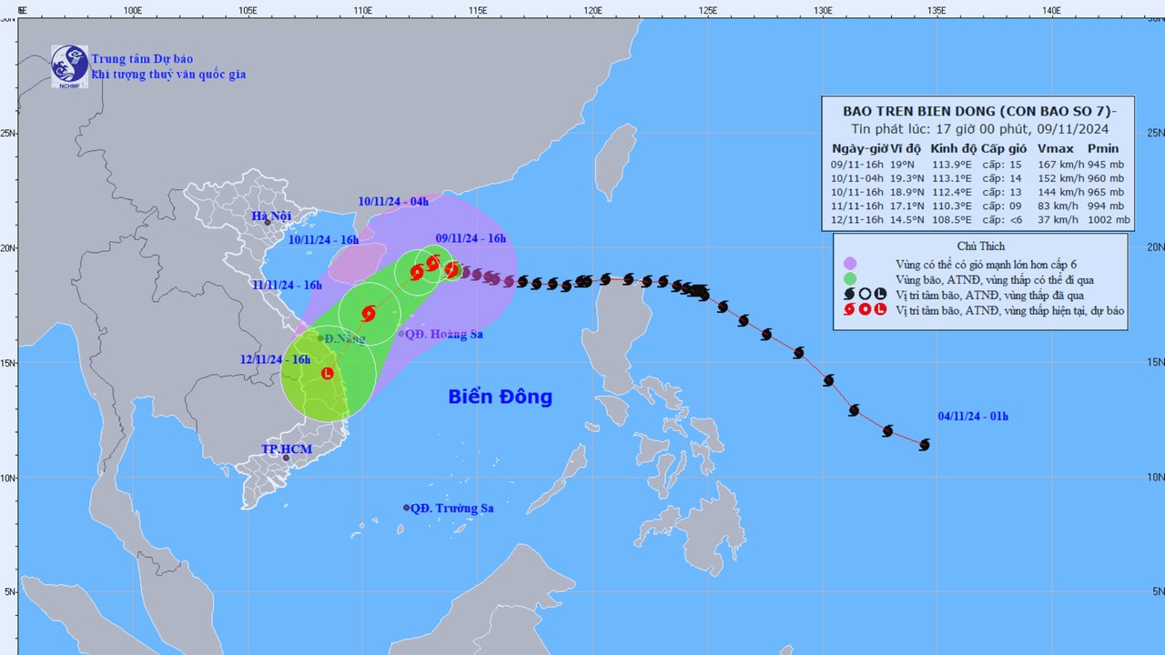Click the QĐ. Hoàng Sa location dot

click(x=400, y=334)
